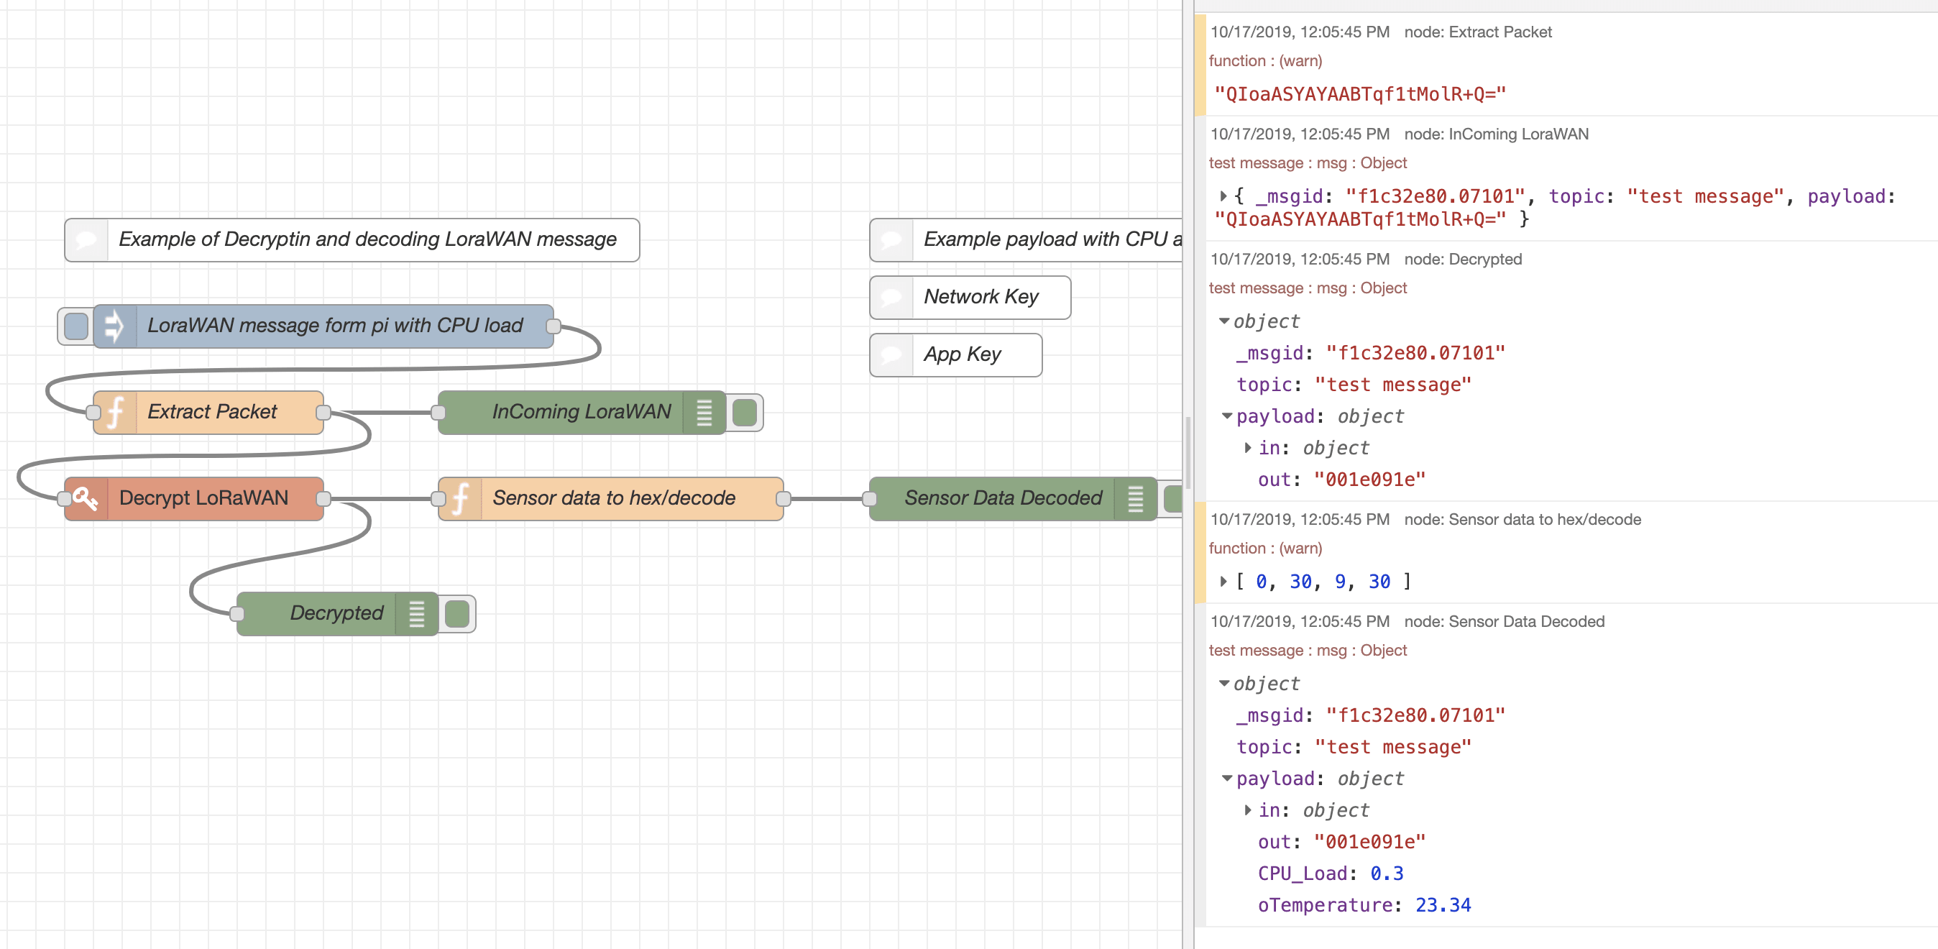Toggle debug output of the Decrypted node
The height and width of the screenshot is (949, 1938).
456,614
